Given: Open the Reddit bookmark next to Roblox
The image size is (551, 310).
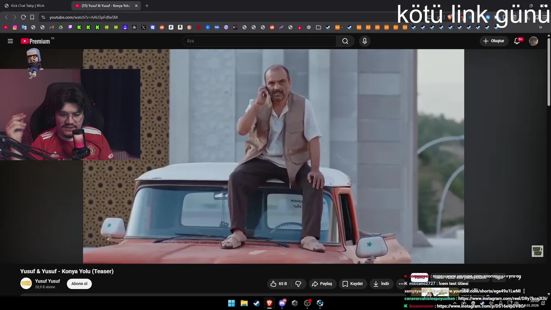Looking at the screenshot, I should tap(162, 27).
